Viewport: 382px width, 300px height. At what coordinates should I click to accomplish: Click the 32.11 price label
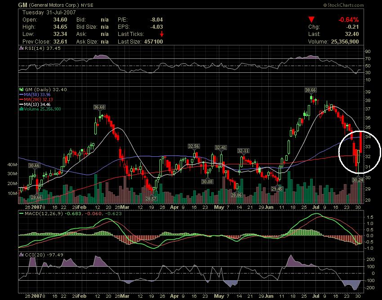coord(243,151)
